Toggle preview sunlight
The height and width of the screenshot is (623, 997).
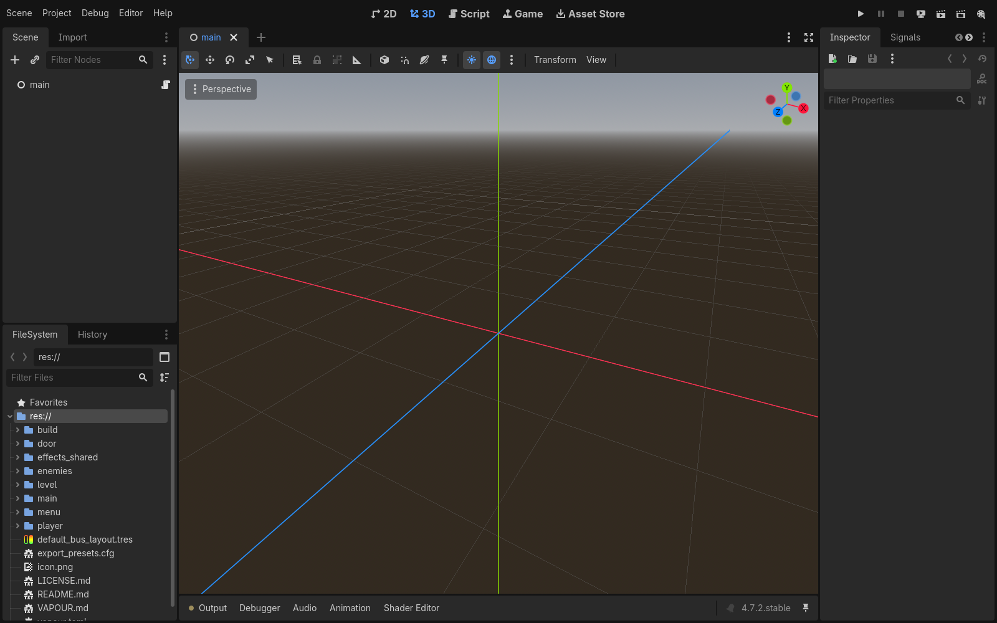472,60
